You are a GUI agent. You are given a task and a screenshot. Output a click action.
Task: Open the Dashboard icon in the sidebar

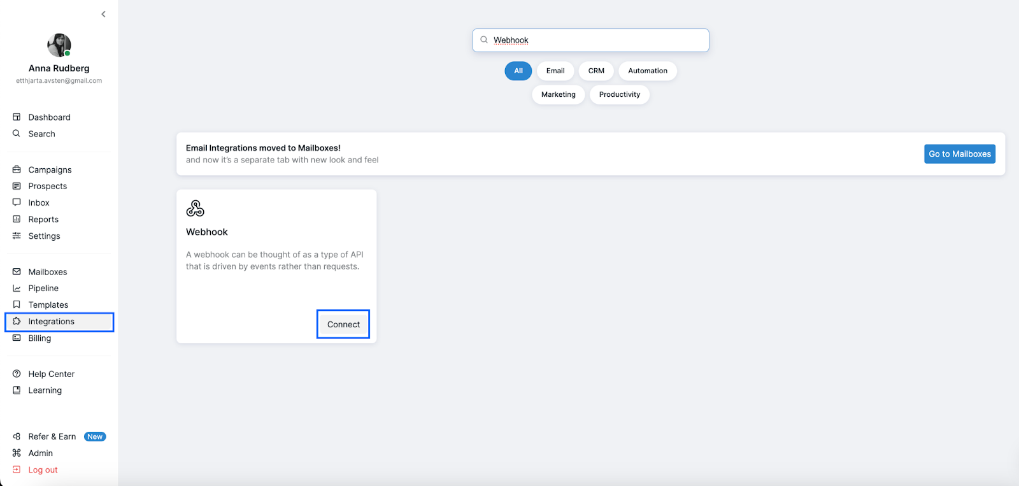pyautogui.click(x=17, y=117)
